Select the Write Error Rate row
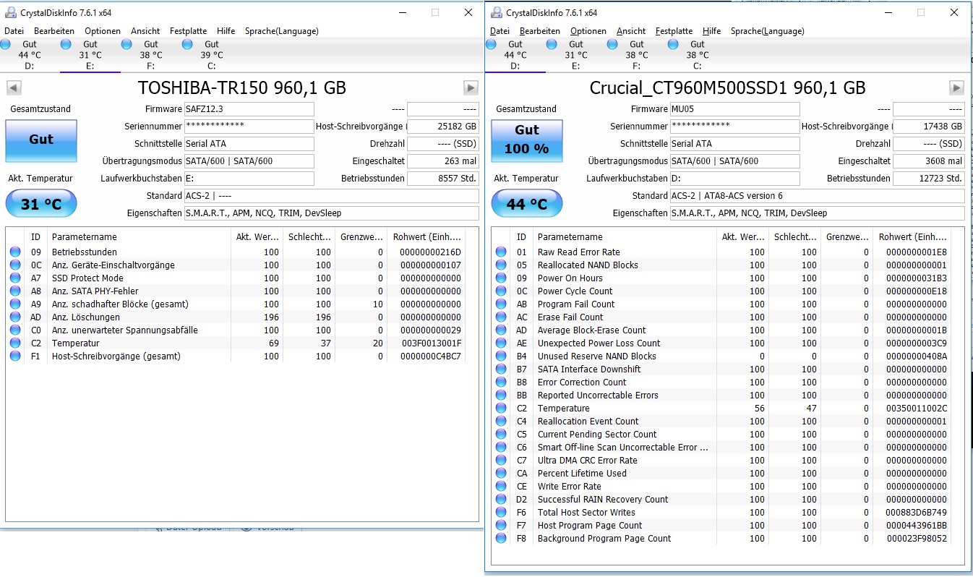 pyautogui.click(x=721, y=487)
